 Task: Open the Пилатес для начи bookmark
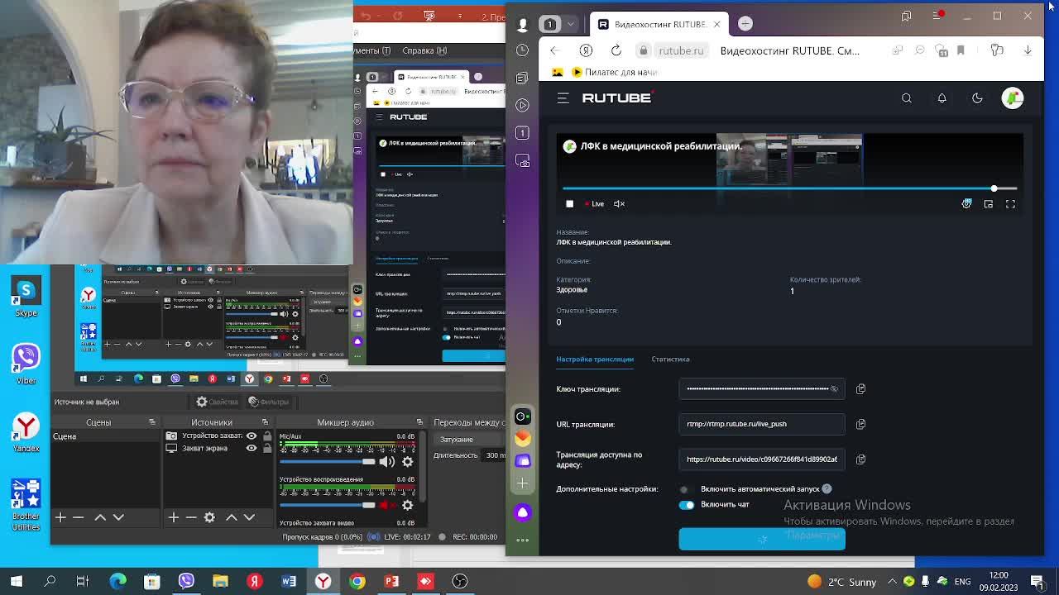[x=613, y=72]
